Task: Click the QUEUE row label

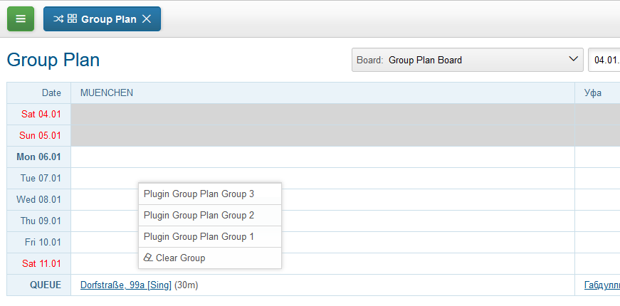Action: coord(45,285)
